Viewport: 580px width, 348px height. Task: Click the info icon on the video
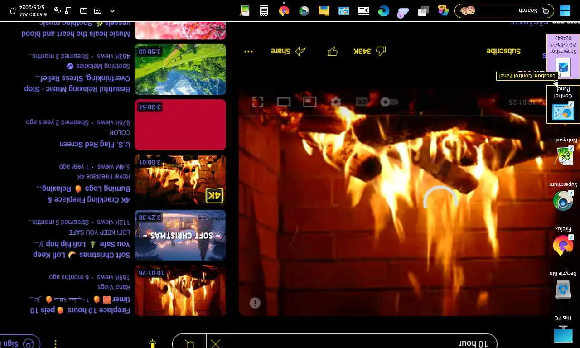255,303
